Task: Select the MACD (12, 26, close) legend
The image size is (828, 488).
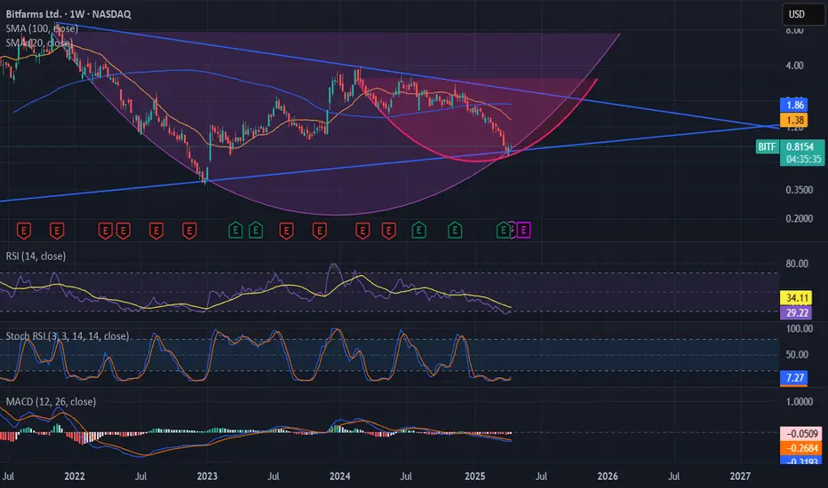Action: coord(51,401)
